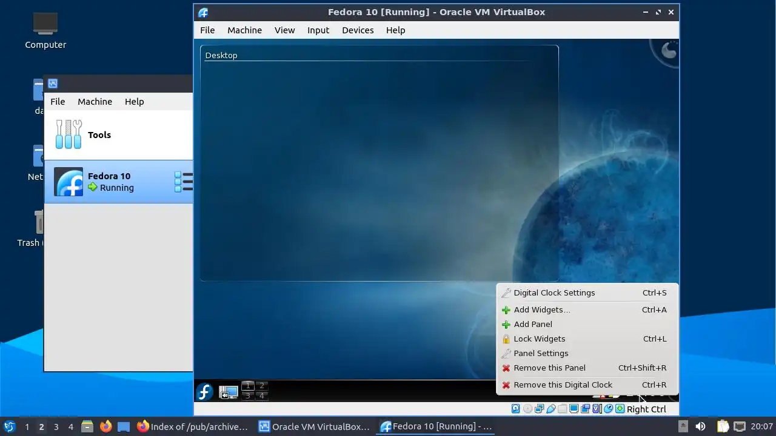Open the file manager launcher in host taskbar
Image resolution: width=776 pixels, height=436 pixels.
click(x=87, y=426)
